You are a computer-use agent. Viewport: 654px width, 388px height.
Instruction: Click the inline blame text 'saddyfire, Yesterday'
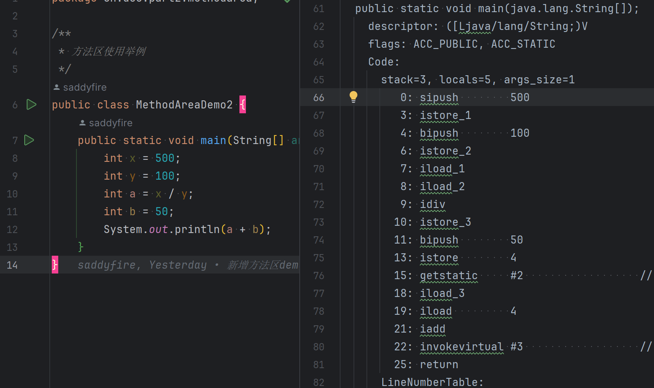click(142, 265)
